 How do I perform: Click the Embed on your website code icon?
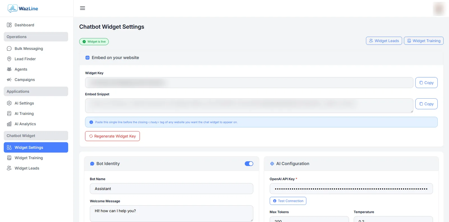click(x=88, y=57)
